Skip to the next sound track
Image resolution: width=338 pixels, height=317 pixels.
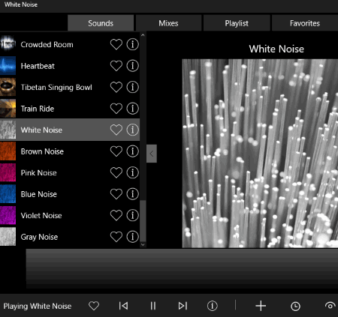click(183, 306)
